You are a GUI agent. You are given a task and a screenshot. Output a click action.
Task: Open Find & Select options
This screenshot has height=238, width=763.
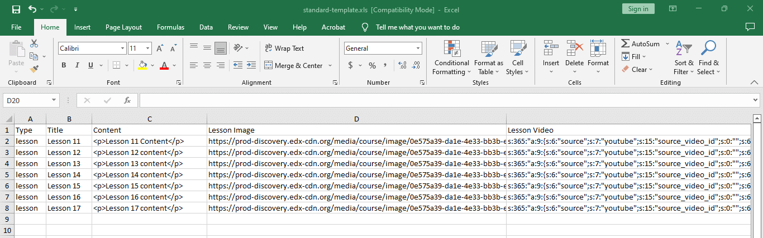(709, 57)
